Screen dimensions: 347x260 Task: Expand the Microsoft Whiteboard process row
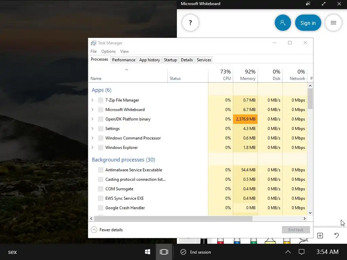tap(93, 110)
